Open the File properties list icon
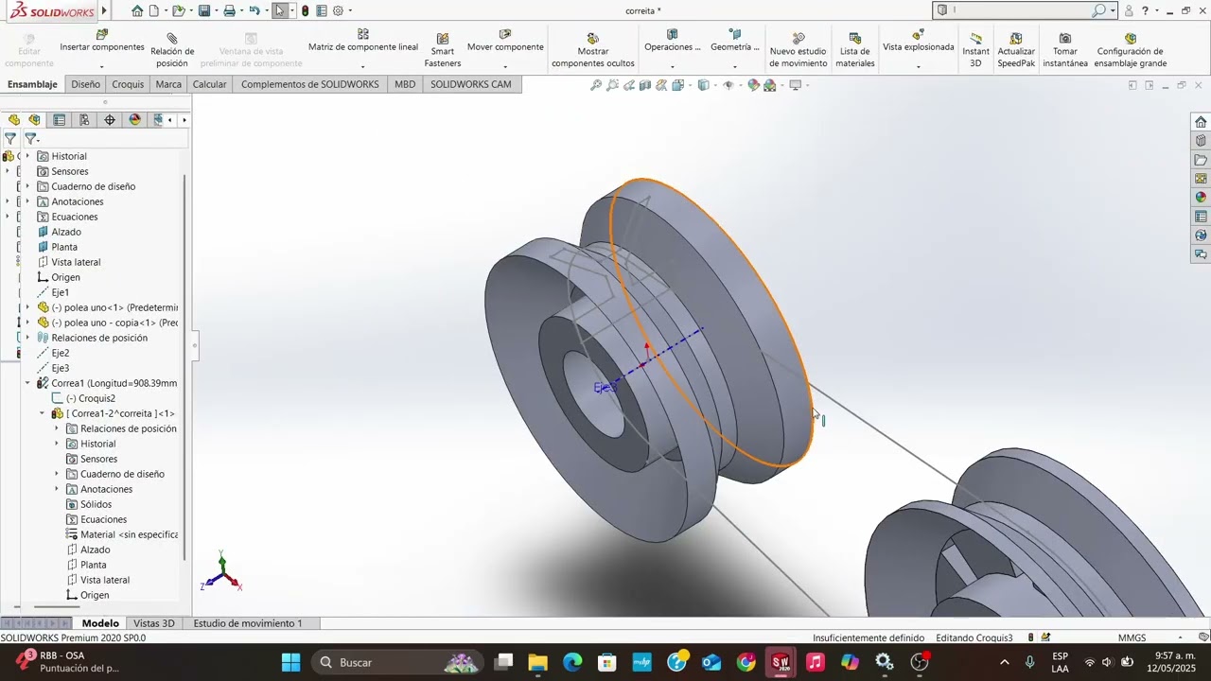 pyautogui.click(x=322, y=11)
